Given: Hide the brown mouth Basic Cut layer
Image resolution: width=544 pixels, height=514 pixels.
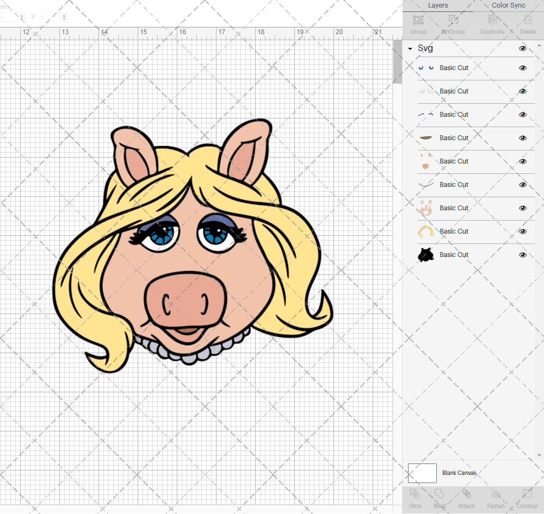Looking at the screenshot, I should coord(522,138).
